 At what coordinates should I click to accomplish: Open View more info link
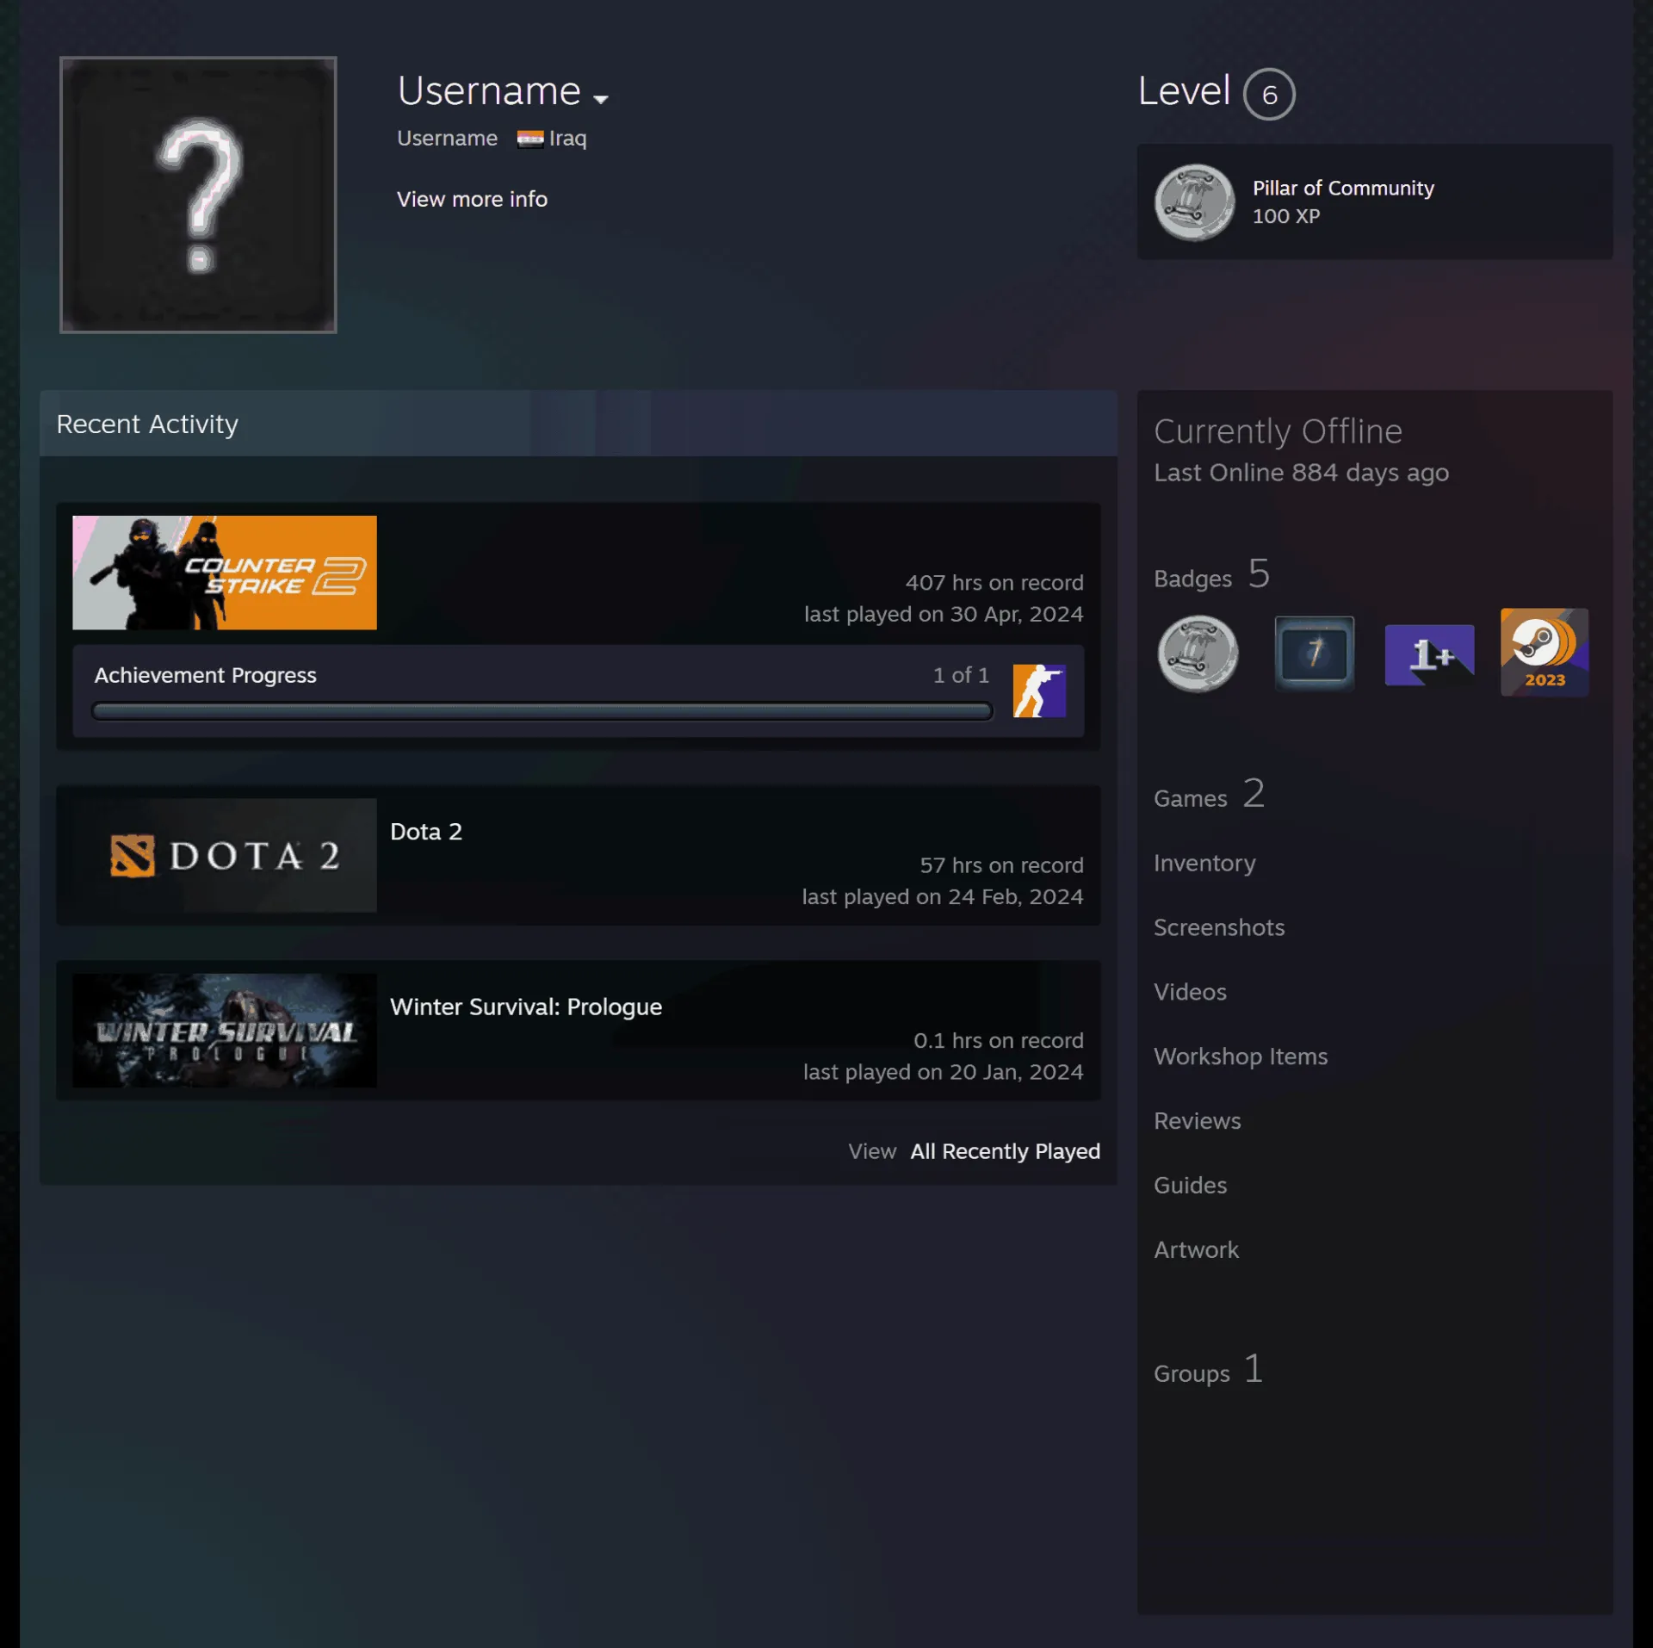coord(472,199)
